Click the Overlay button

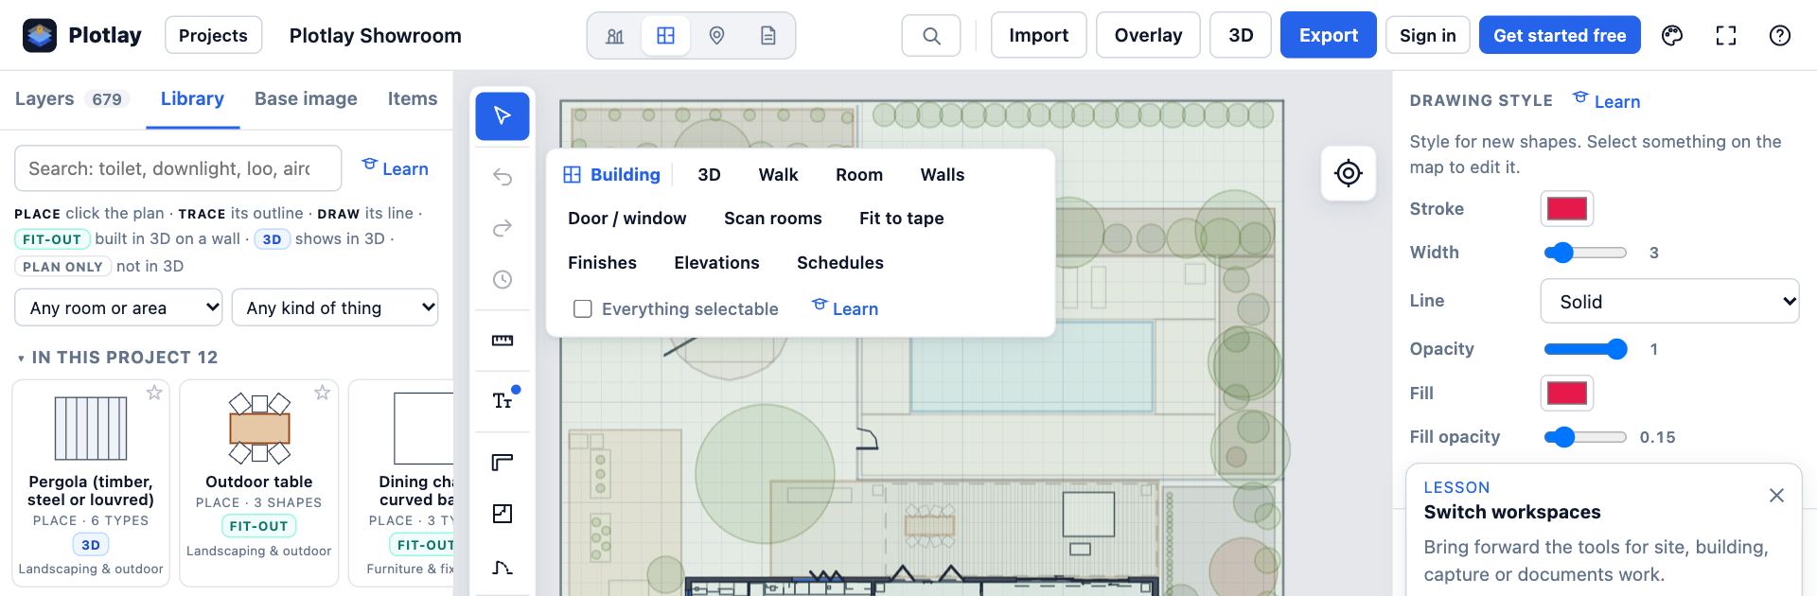[x=1148, y=35]
